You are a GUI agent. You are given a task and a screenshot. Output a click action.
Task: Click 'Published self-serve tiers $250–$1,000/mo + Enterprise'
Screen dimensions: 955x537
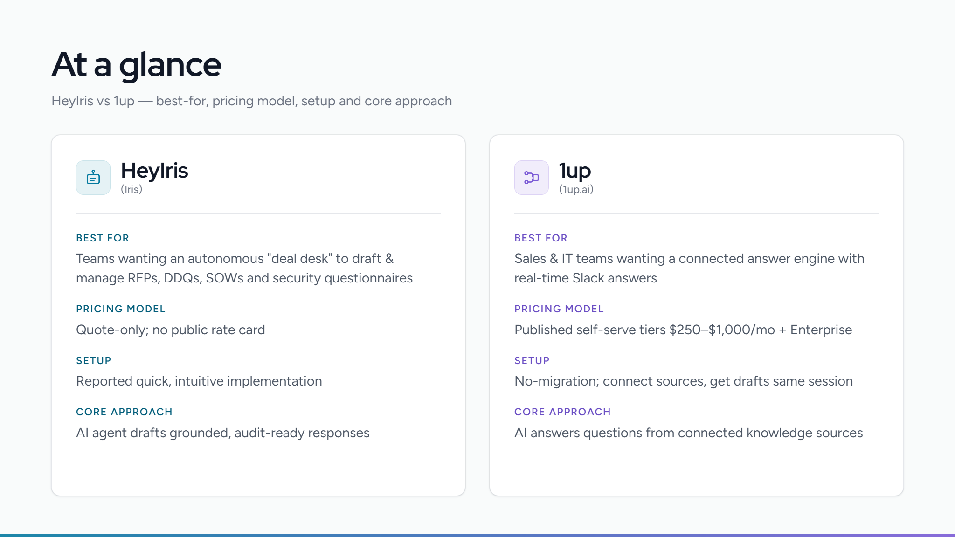(x=683, y=330)
